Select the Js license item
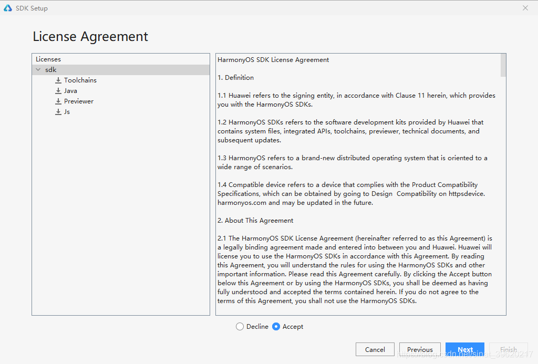This screenshot has width=538, height=364. click(x=67, y=112)
